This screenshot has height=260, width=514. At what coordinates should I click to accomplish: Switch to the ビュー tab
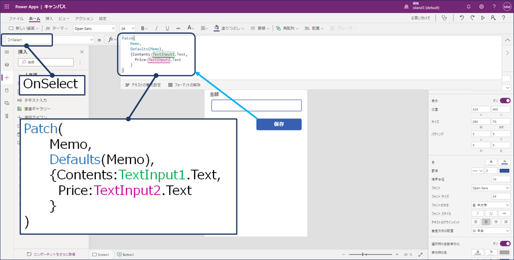[64, 19]
